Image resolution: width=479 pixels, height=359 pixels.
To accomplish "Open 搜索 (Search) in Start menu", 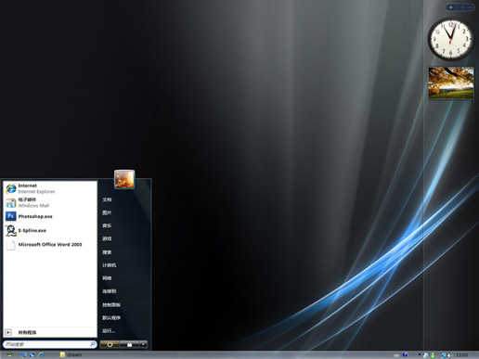I will (107, 252).
